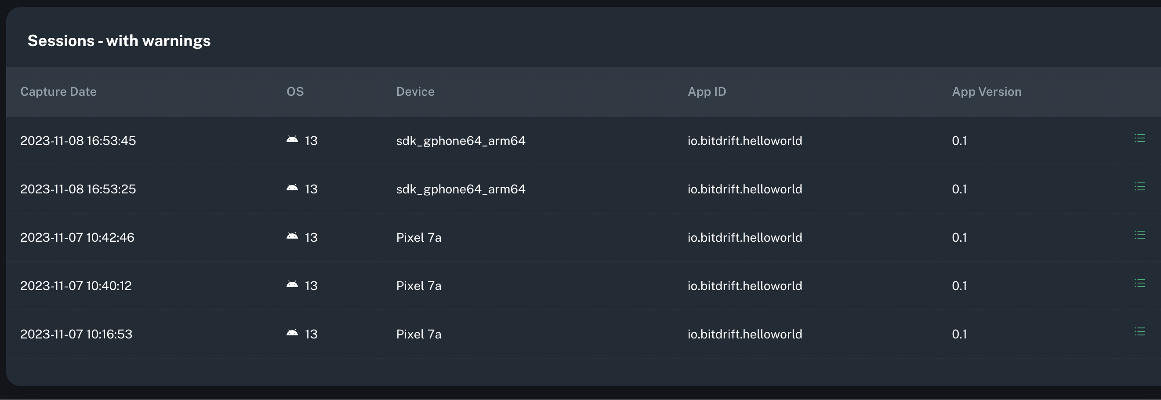The width and height of the screenshot is (1161, 400).
Task: Select the sdk_gphone64_arm64 device entry in the top row
Action: tap(461, 140)
